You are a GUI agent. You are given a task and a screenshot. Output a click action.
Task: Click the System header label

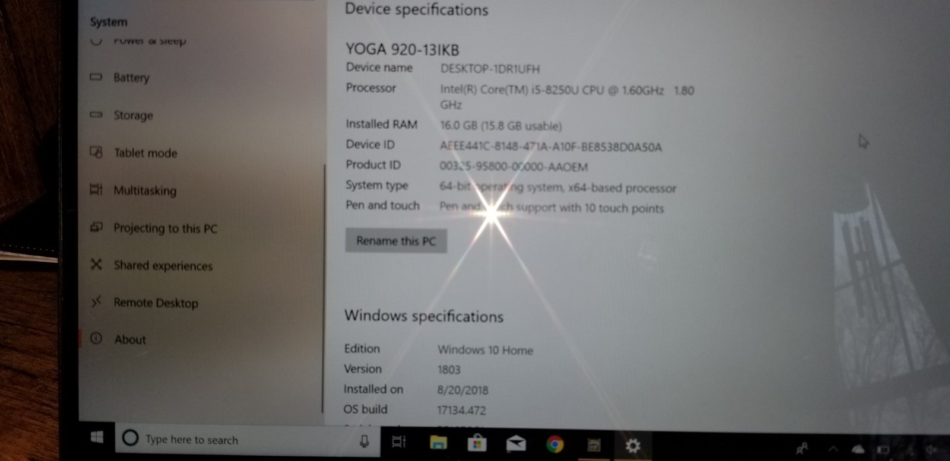pyautogui.click(x=109, y=22)
